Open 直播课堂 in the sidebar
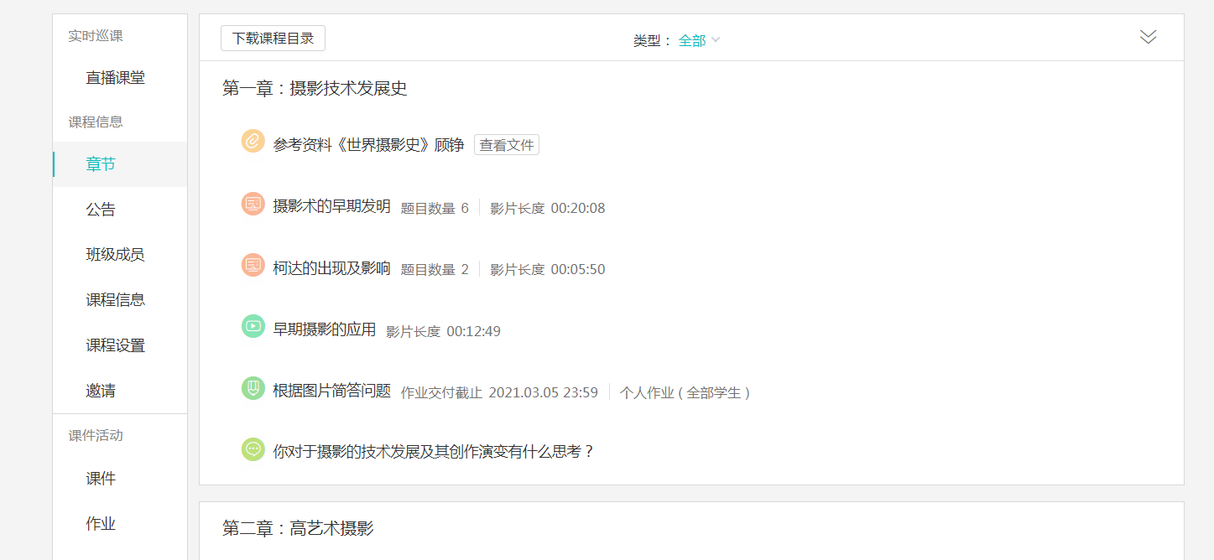Image resolution: width=1214 pixels, height=560 pixels. pyautogui.click(x=116, y=78)
